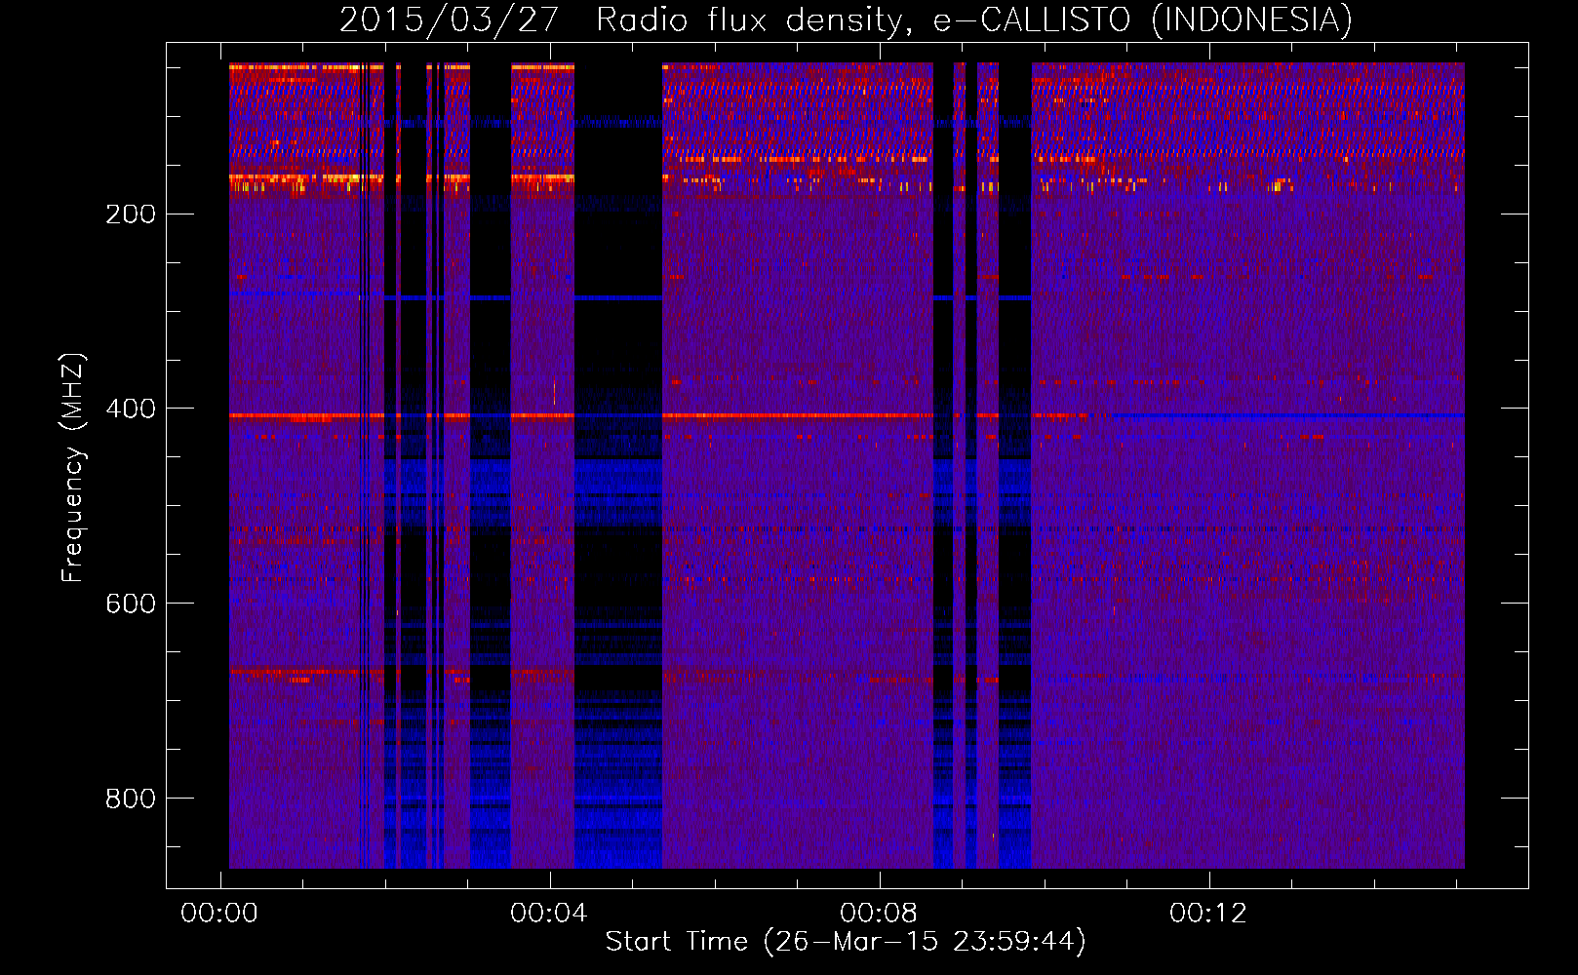The image size is (1578, 975).
Task: Click the 800 frequency tick label
Action: 131,799
